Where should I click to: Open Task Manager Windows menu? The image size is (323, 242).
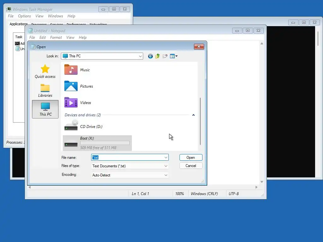[x=56, y=16]
